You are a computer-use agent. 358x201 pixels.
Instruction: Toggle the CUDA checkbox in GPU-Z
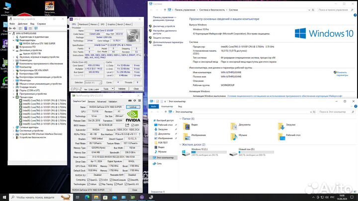click(100, 180)
